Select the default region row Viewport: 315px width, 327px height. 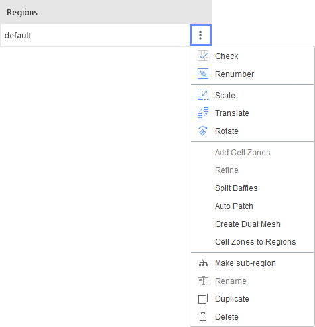[95, 35]
